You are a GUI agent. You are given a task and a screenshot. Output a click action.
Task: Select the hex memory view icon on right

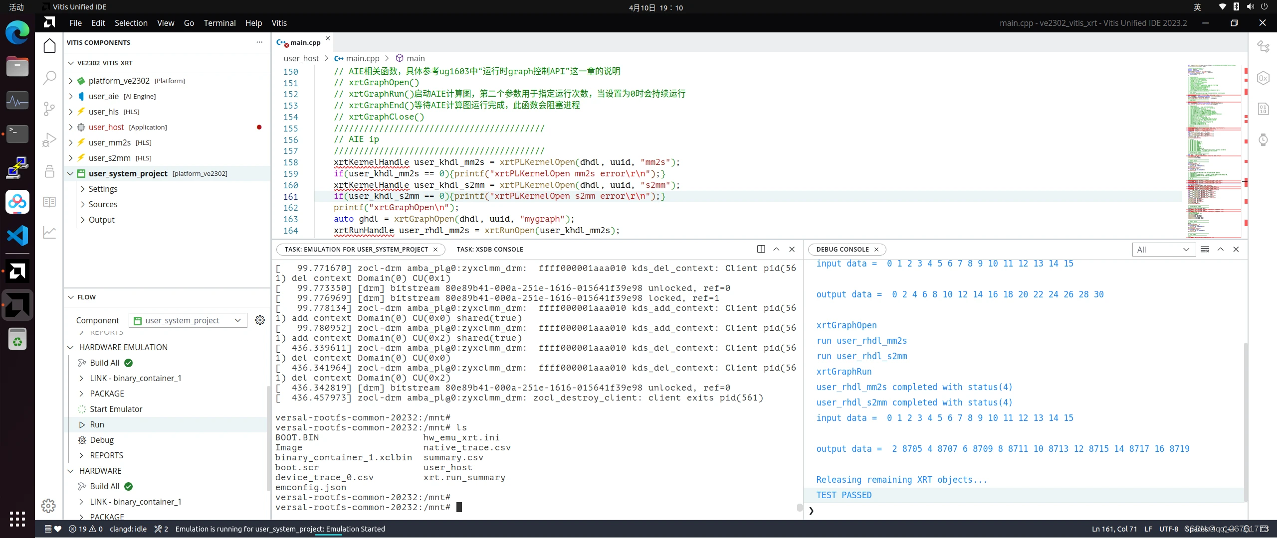1264,78
